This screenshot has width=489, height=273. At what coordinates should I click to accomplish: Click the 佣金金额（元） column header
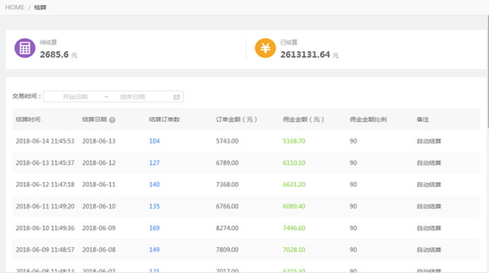click(x=304, y=120)
